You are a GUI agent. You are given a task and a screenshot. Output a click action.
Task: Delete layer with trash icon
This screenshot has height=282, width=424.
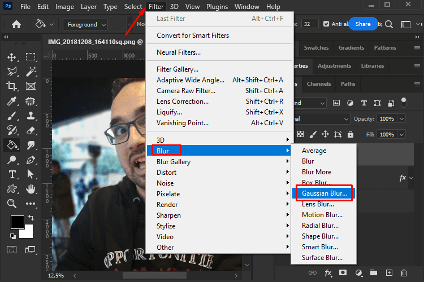click(x=404, y=273)
